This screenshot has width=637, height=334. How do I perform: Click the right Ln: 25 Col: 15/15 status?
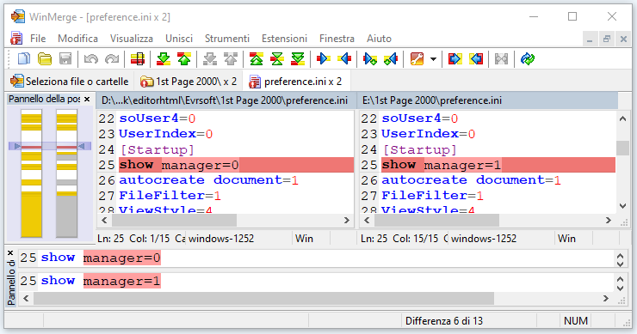tap(399, 239)
